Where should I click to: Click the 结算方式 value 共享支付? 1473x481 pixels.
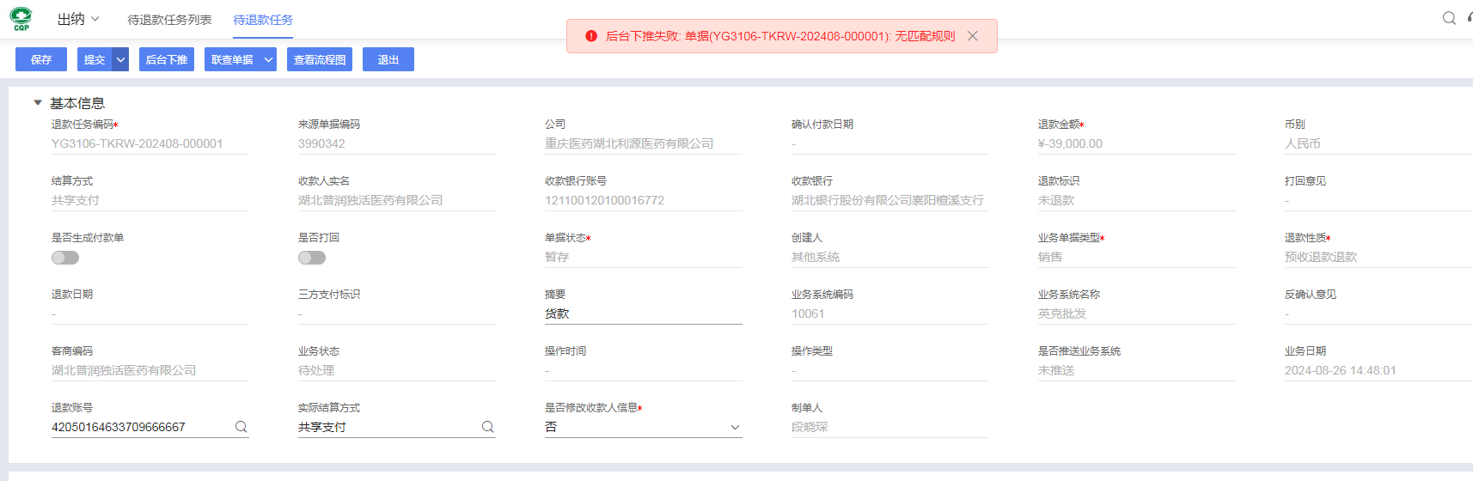coord(76,200)
